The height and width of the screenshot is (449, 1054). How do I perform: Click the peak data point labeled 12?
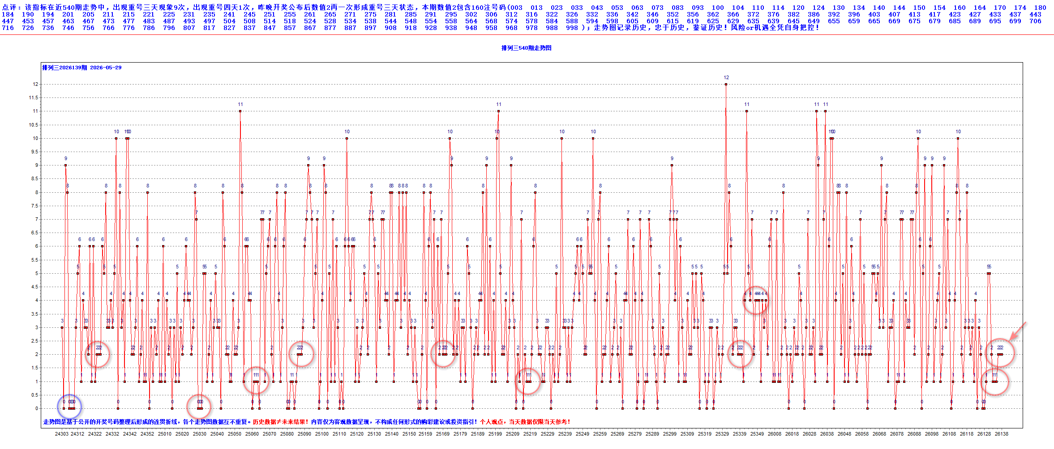726,84
